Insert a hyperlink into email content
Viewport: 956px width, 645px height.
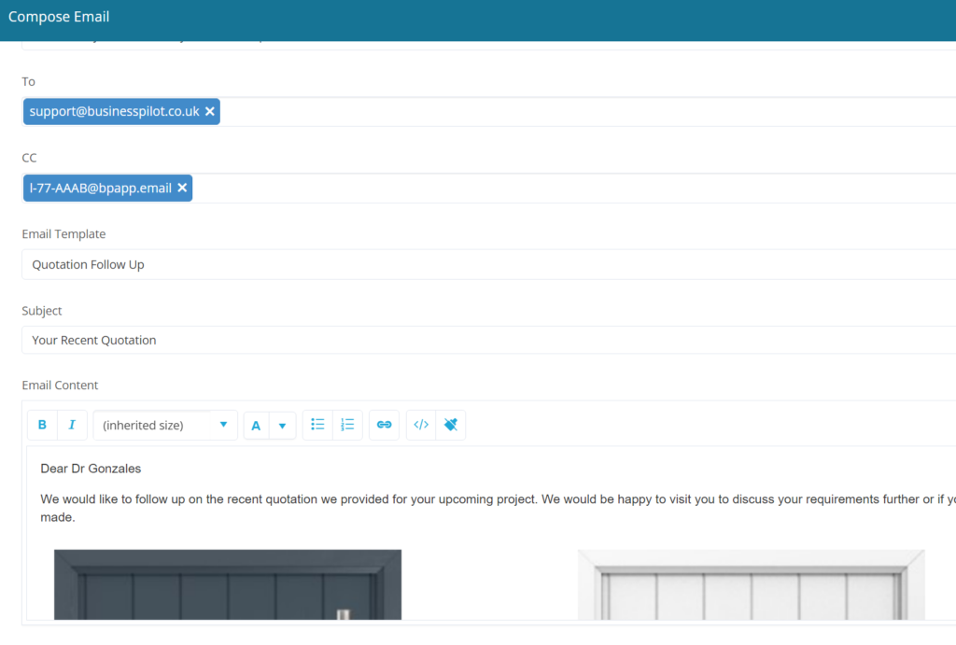[x=384, y=425]
